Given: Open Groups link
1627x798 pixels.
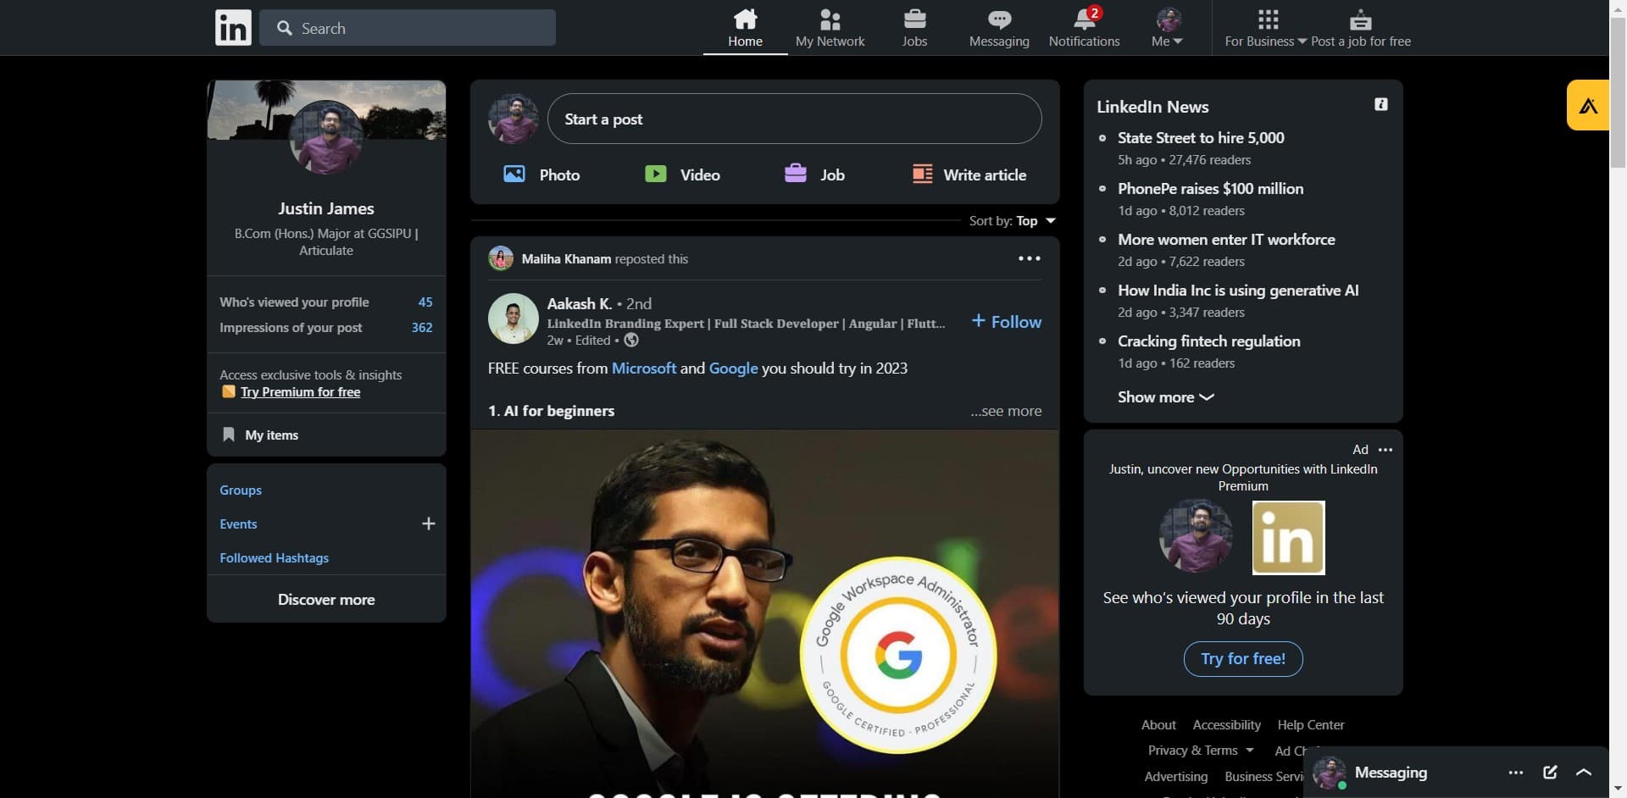Looking at the screenshot, I should click(x=241, y=490).
